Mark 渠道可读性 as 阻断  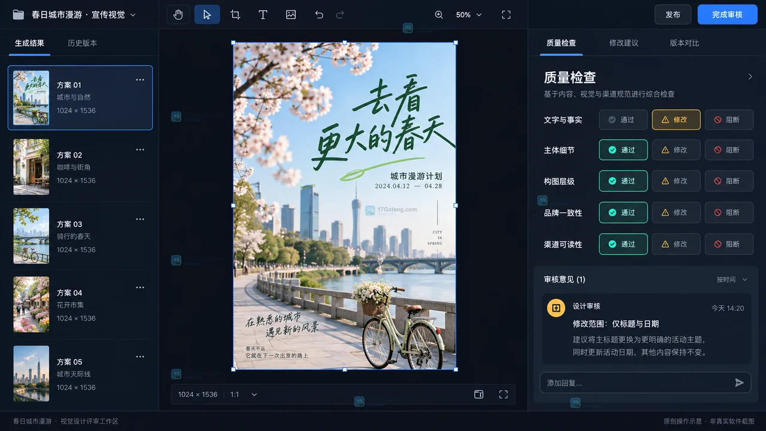[x=729, y=244]
